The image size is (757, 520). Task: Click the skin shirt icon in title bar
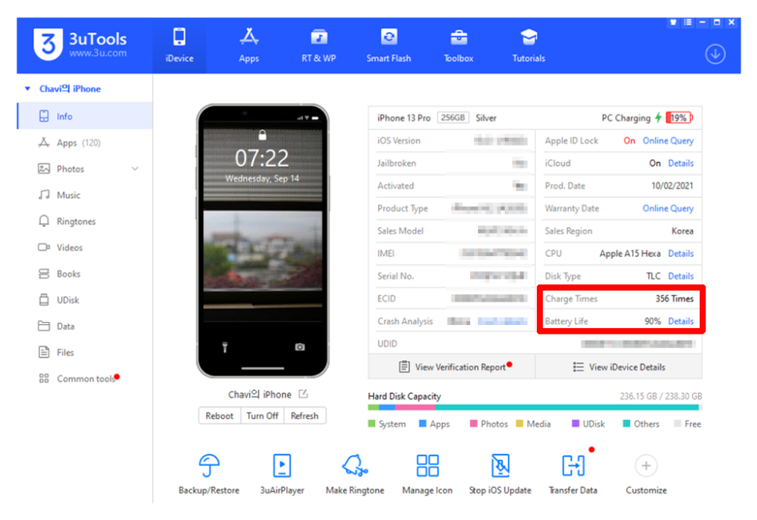[673, 22]
